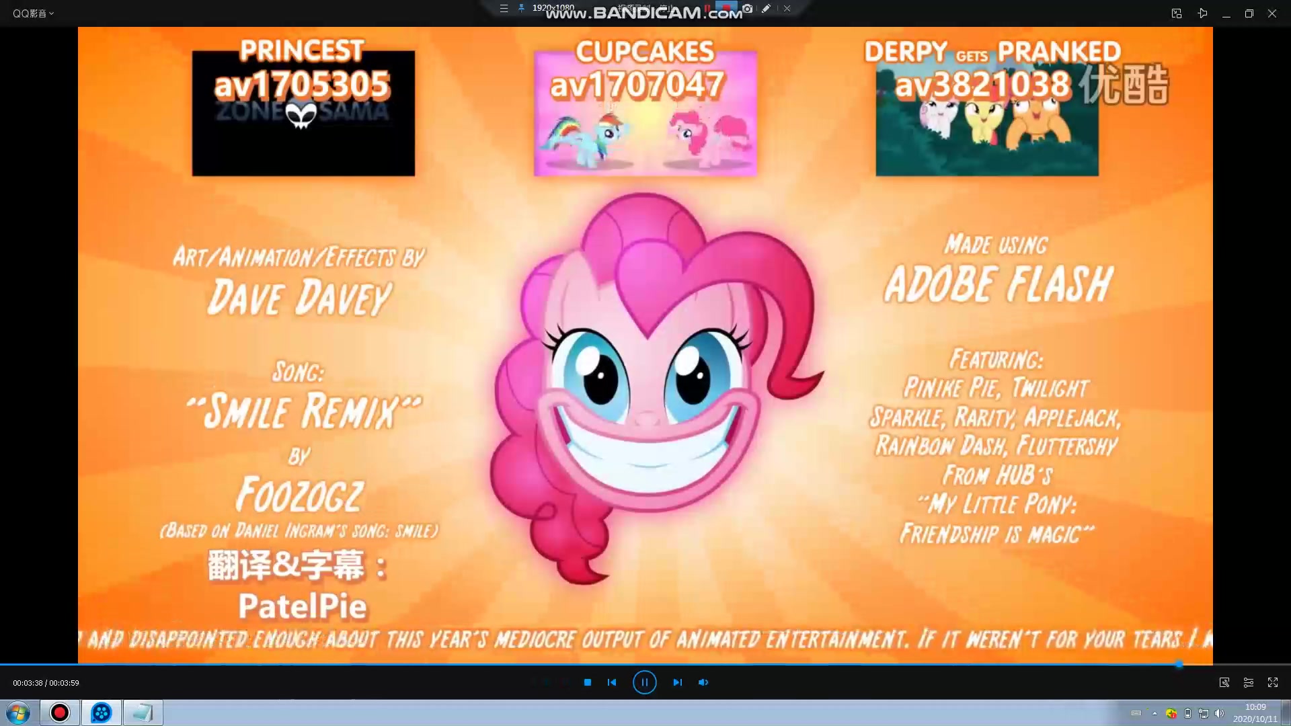
Task: Open the Windows Start menu
Action: click(18, 713)
